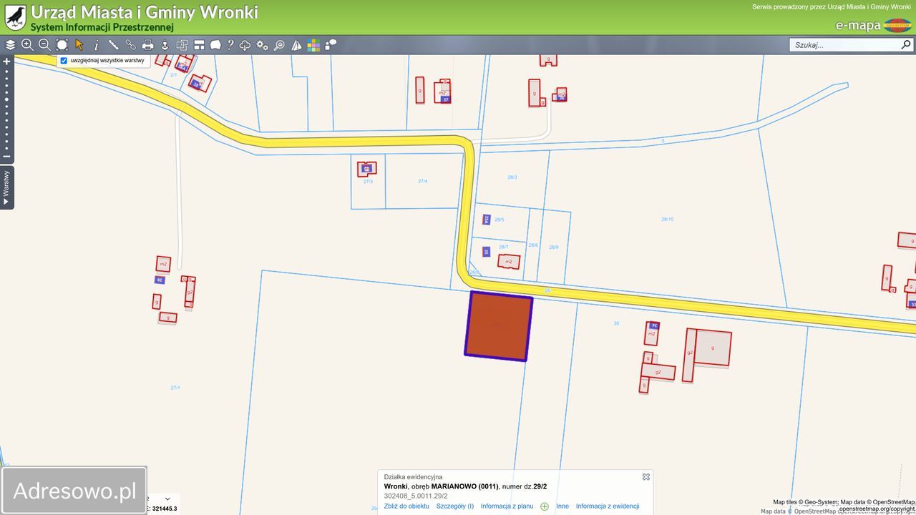Viewport: 916px width, 515px height.
Task: Click the overlapping squares toolbar icon
Action: (x=182, y=45)
